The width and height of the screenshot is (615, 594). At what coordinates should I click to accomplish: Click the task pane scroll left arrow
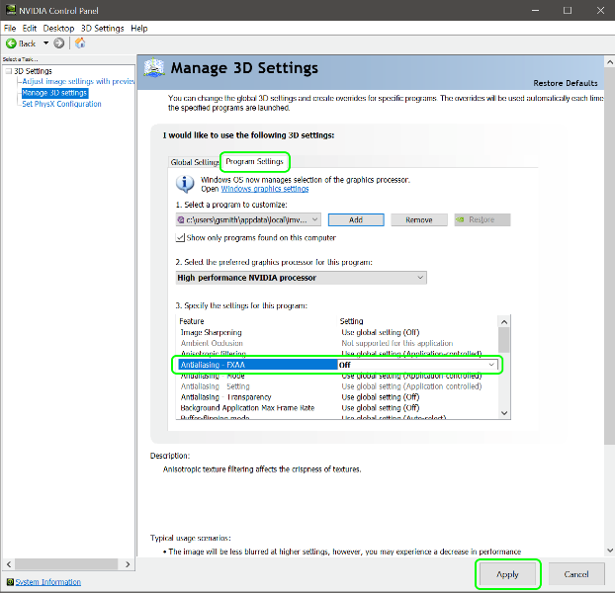(9, 564)
